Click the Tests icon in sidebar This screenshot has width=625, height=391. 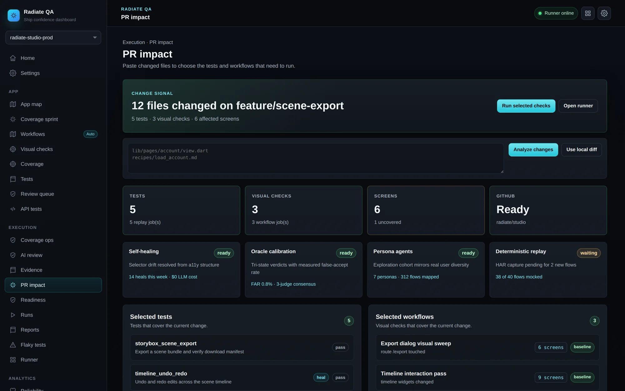click(13, 179)
